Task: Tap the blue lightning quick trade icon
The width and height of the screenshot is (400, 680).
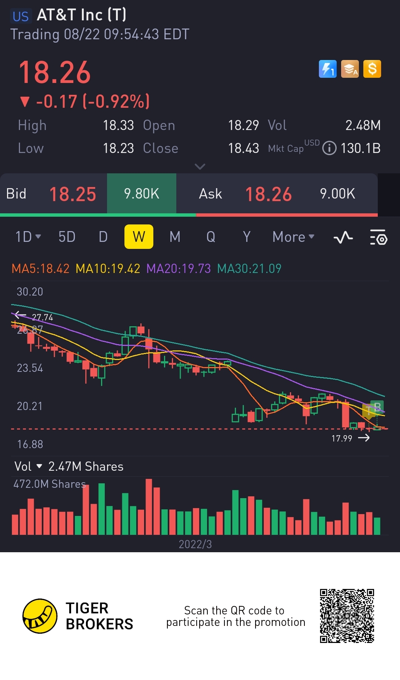Action: tap(328, 69)
